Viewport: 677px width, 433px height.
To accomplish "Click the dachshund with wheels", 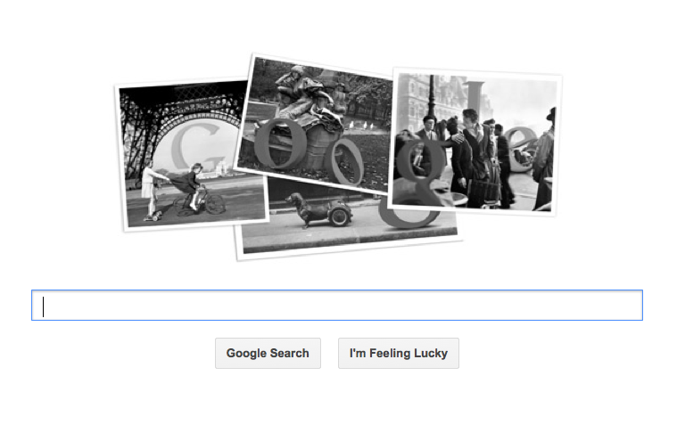I will [x=319, y=210].
